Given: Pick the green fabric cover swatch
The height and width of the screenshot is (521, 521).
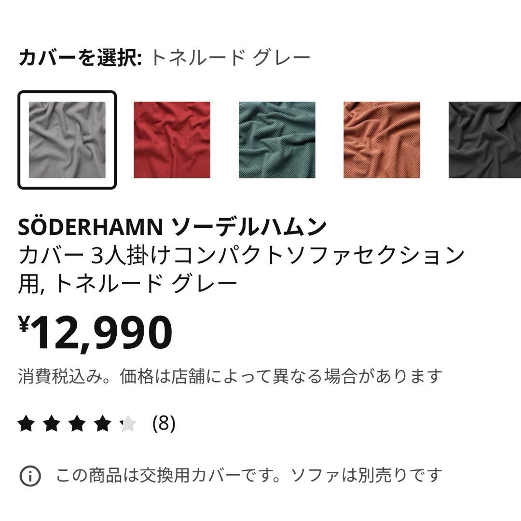Looking at the screenshot, I should click(277, 140).
